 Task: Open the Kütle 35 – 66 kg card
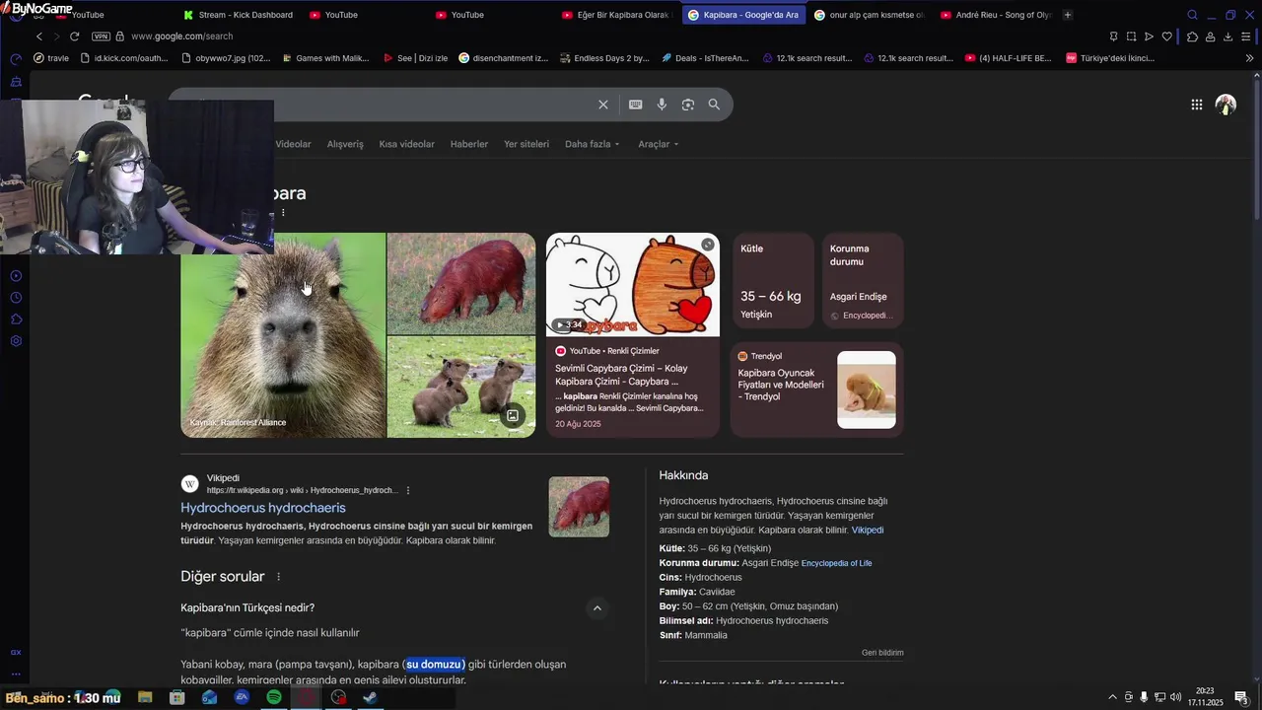(773, 281)
